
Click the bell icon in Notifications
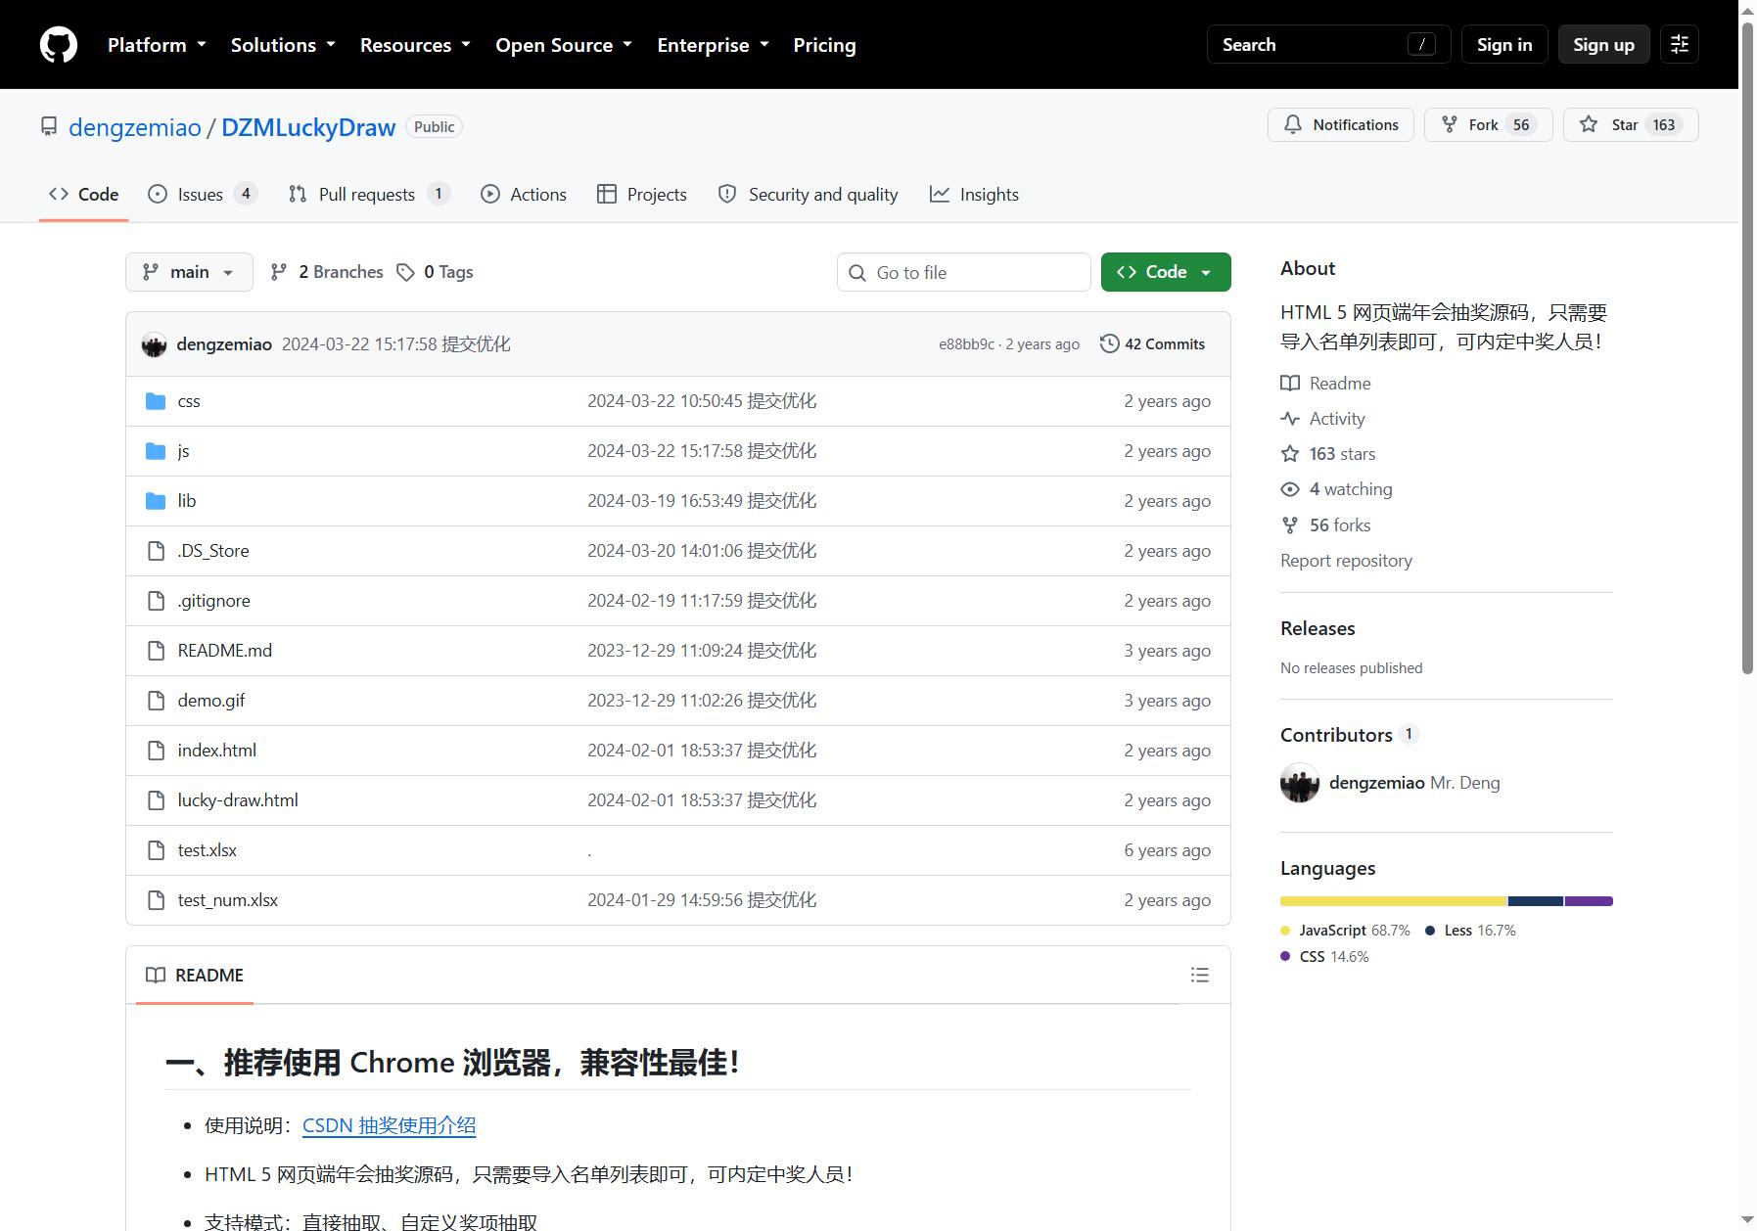point(1293,124)
